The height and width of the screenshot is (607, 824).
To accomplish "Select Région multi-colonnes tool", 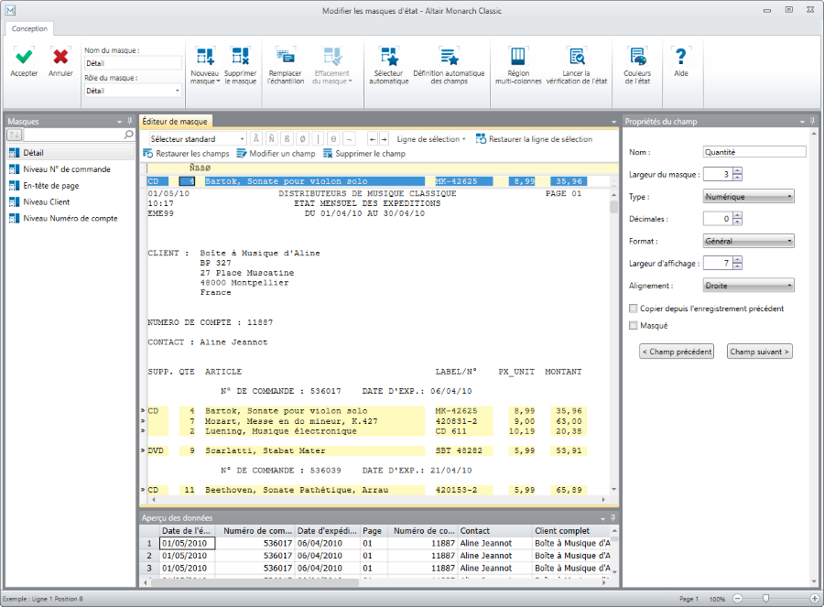I will tap(518, 58).
